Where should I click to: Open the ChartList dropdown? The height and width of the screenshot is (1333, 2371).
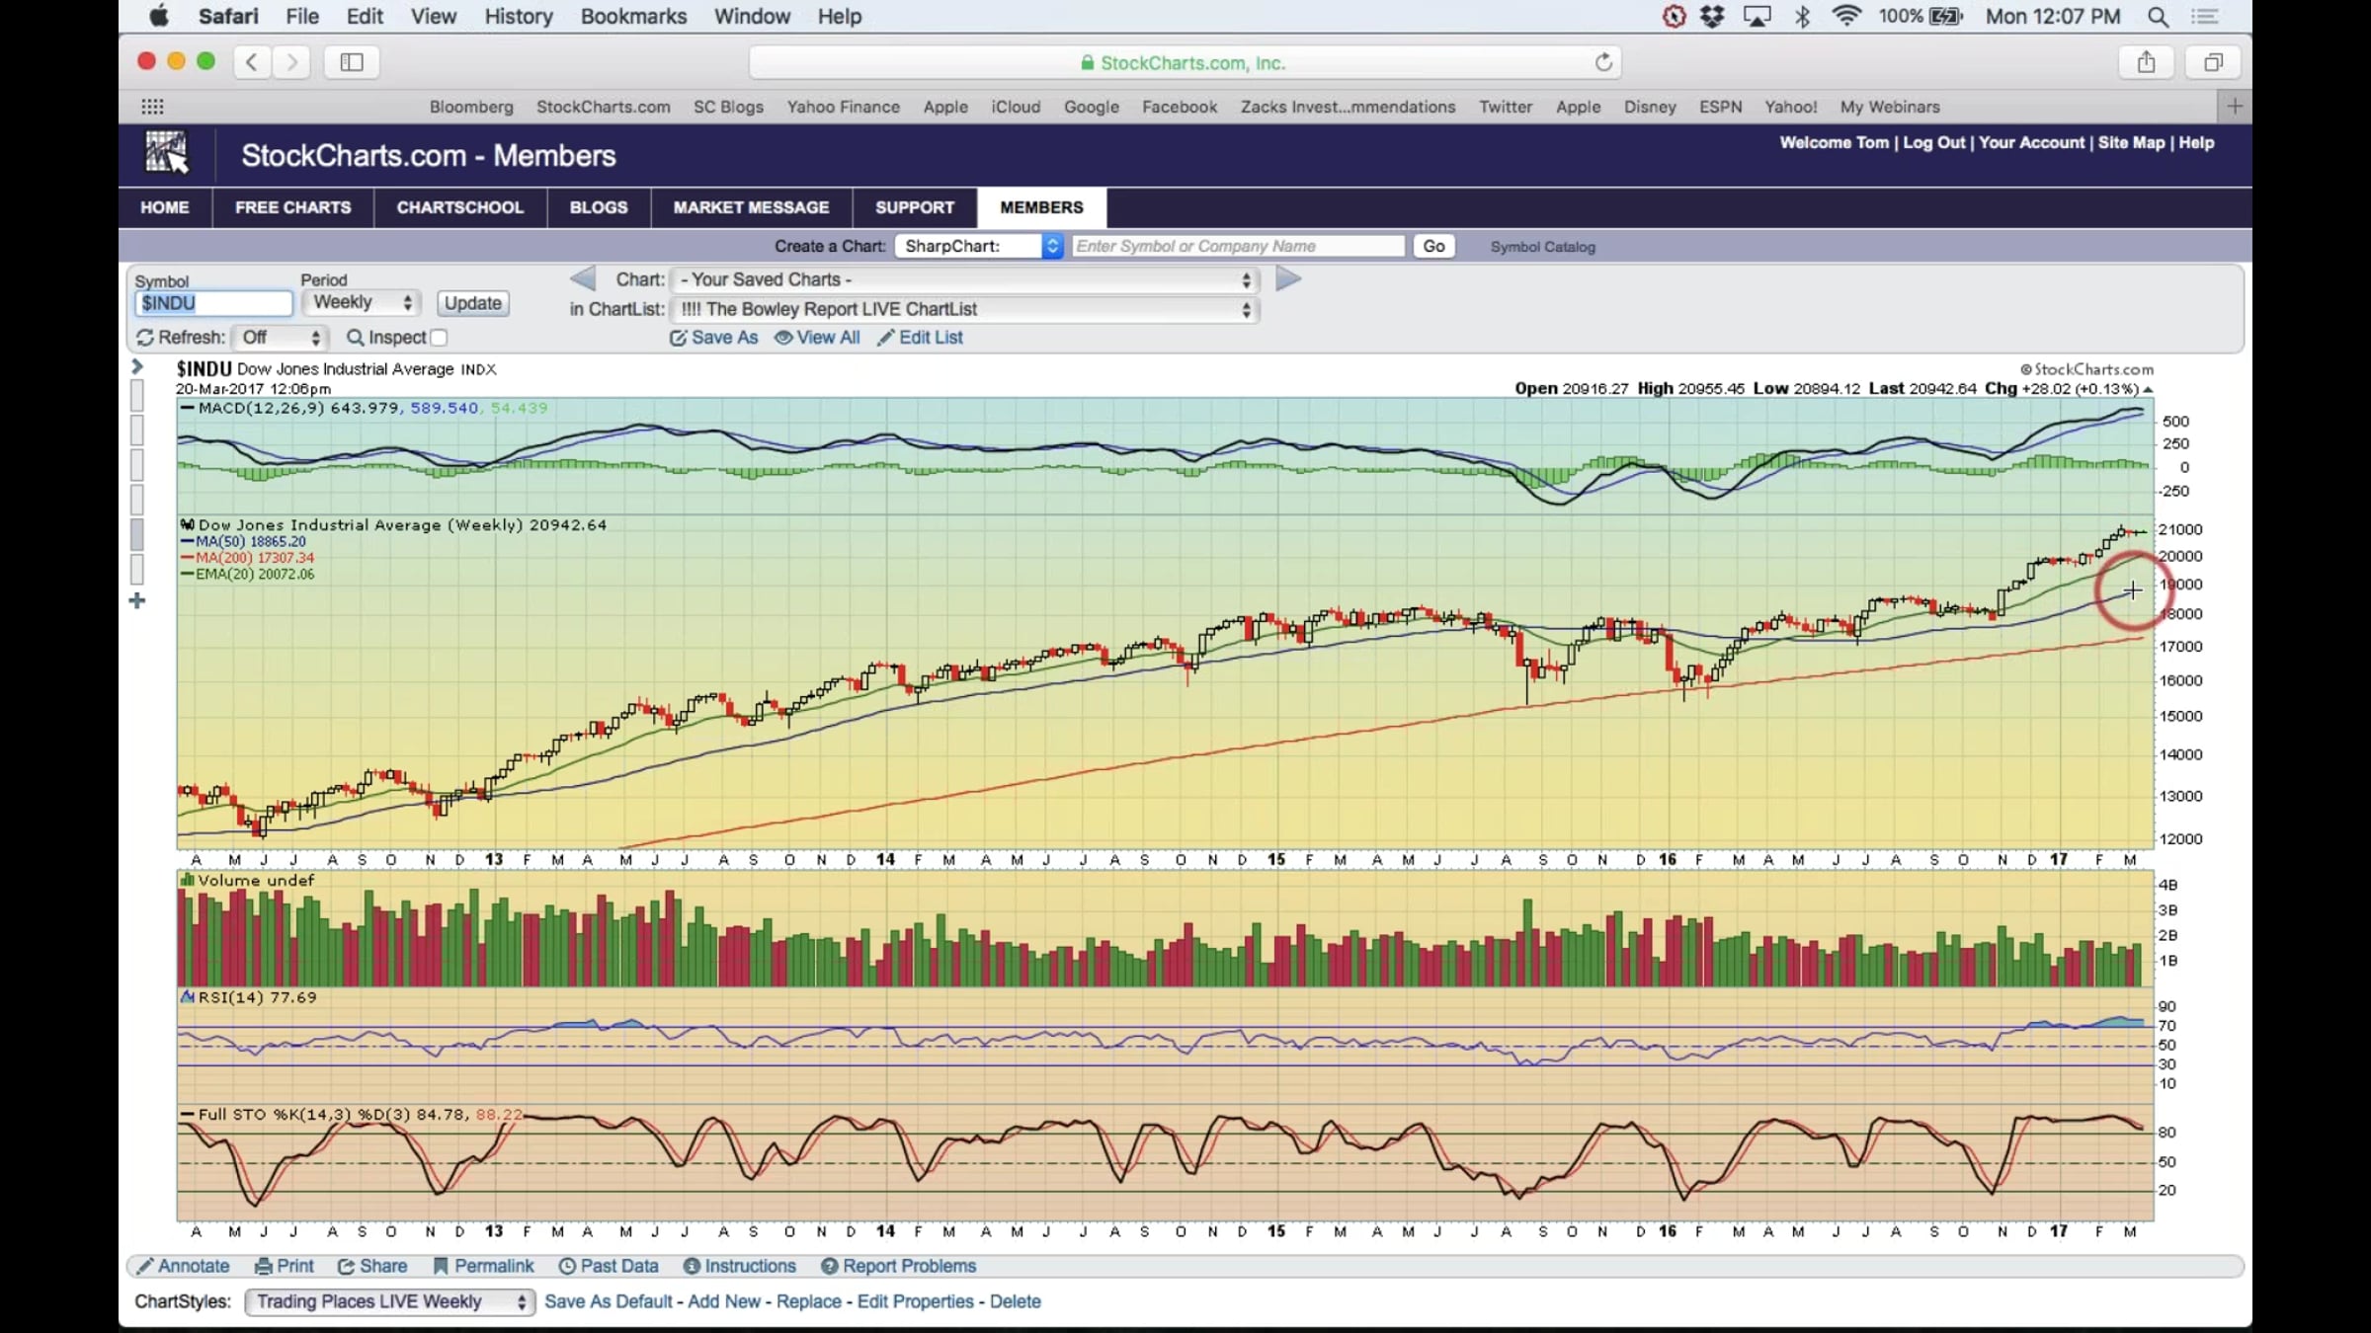pos(964,309)
